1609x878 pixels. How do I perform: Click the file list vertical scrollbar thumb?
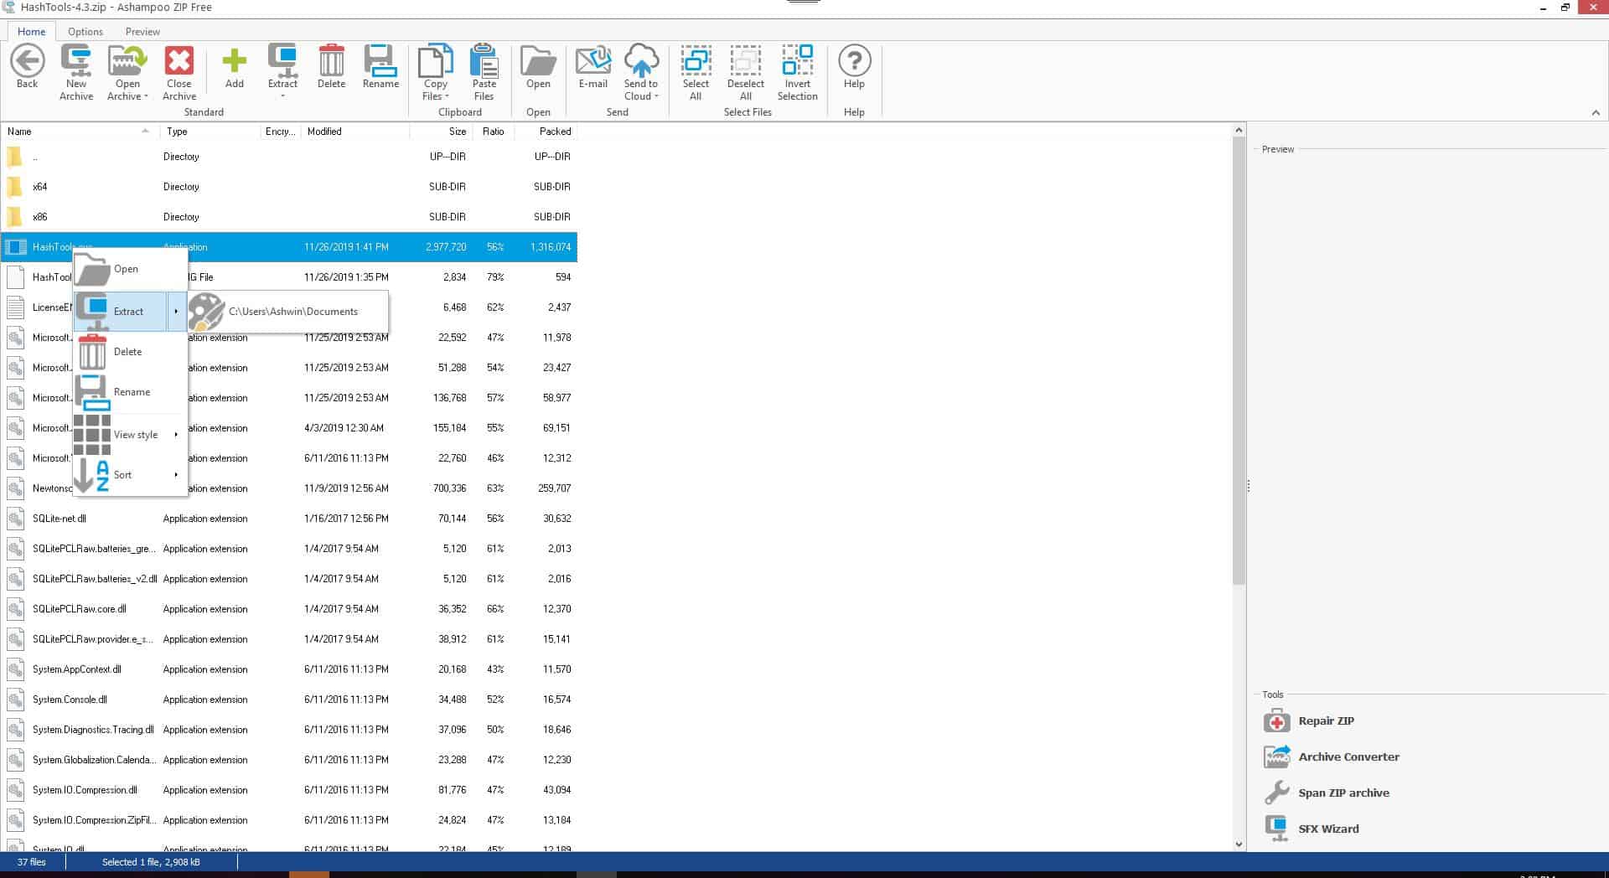(1239, 360)
